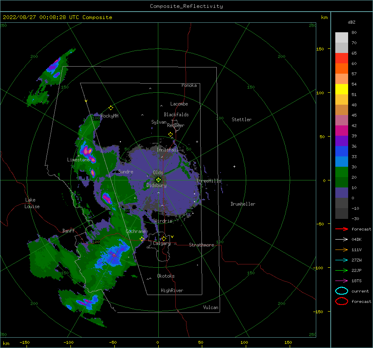This screenshot has width=373, height=348.
Task: Click the current legend text
Action: (x=360, y=291)
